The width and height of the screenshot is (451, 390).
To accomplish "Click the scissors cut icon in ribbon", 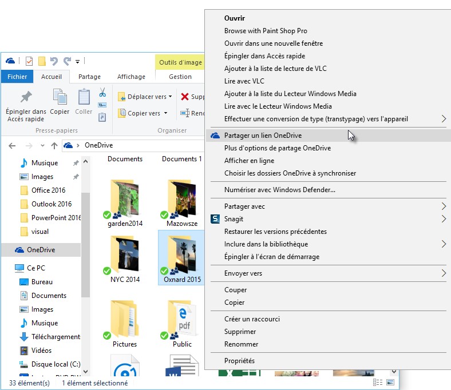I will [x=102, y=93].
